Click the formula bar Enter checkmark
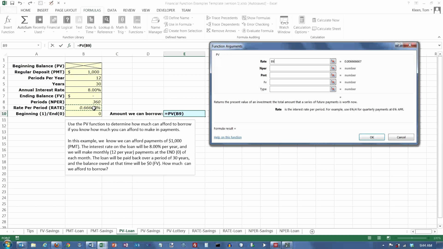Image resolution: width=443 pixels, height=249 pixels. [61, 45]
